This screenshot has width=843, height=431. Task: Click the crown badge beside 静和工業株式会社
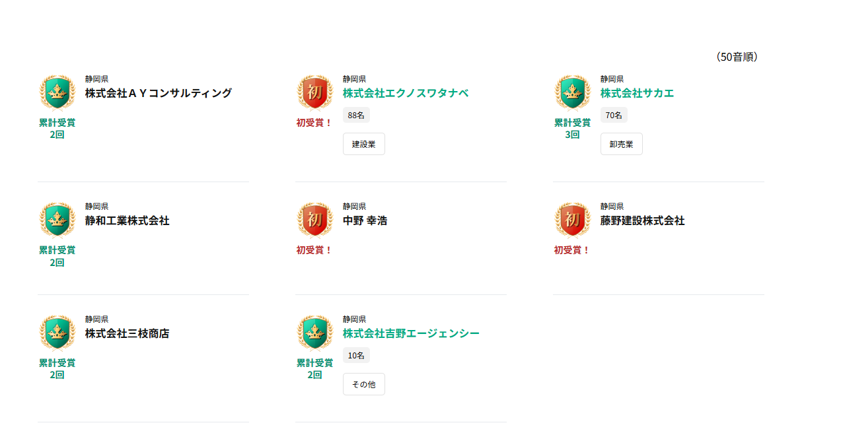(57, 219)
